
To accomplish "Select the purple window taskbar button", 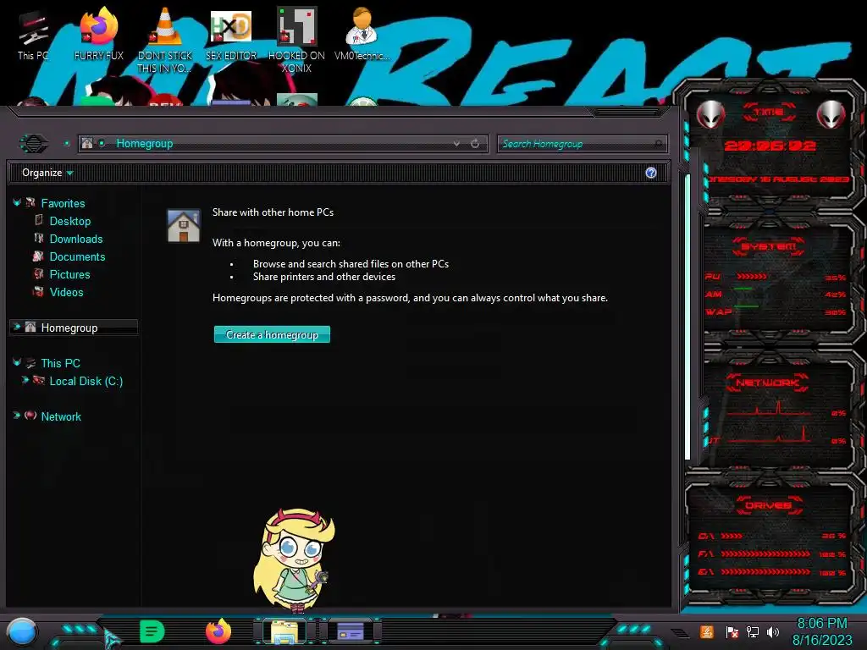I will pos(351,631).
